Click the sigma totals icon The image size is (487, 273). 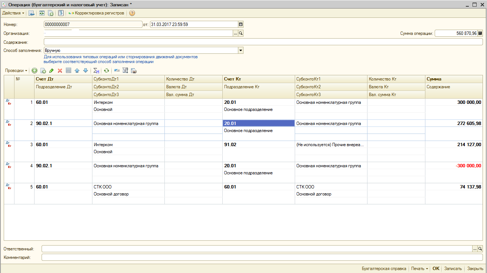(96, 70)
